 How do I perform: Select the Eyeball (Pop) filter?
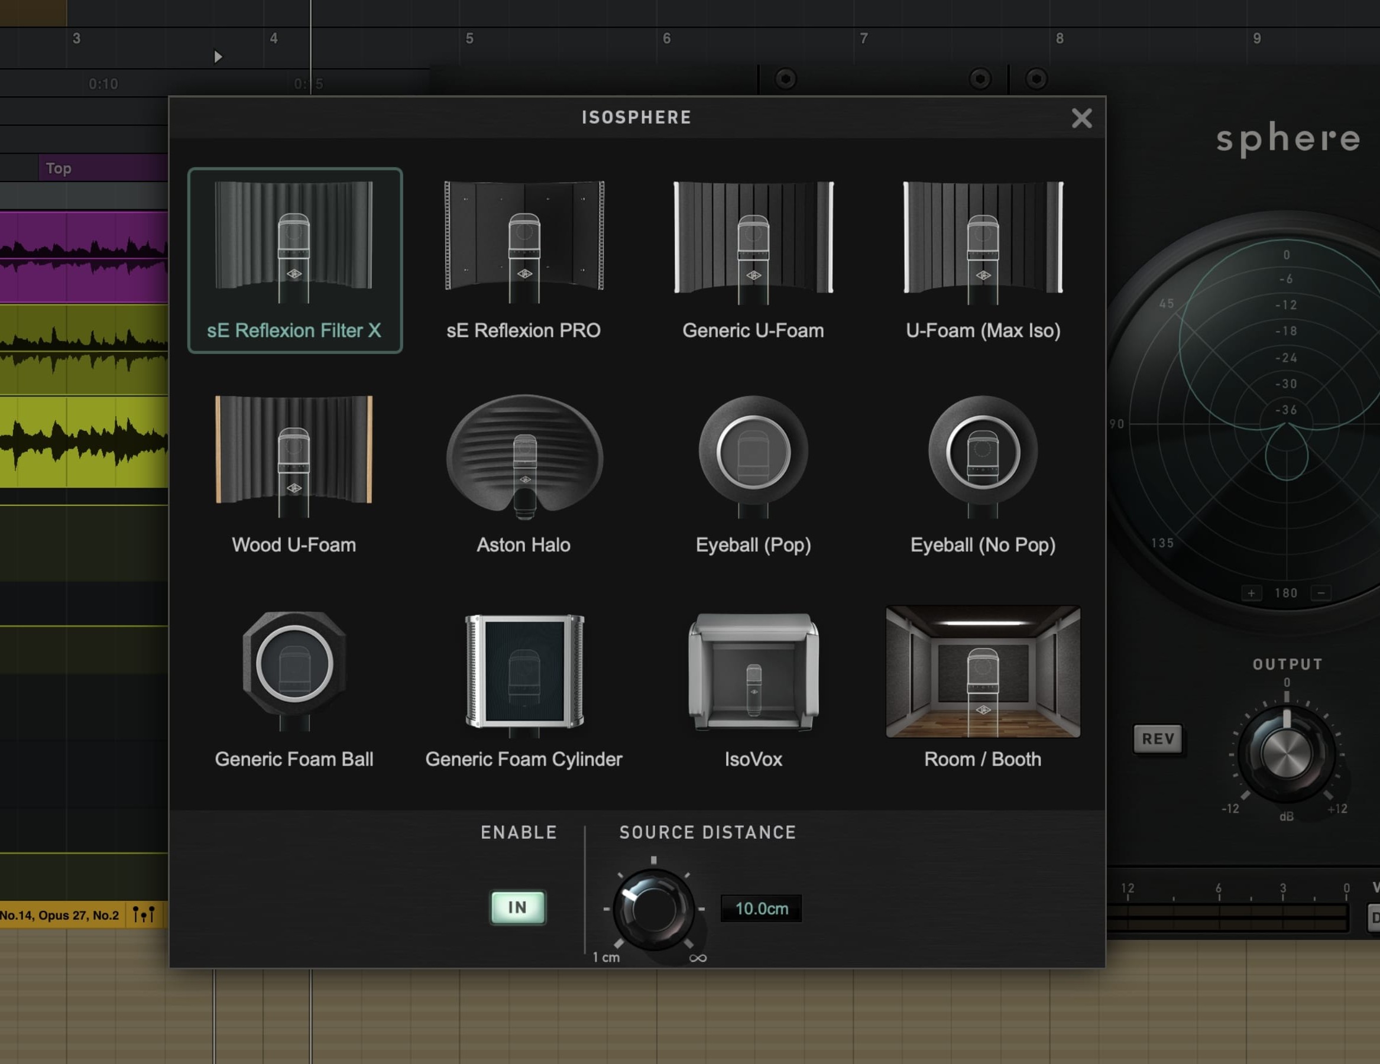[753, 475]
